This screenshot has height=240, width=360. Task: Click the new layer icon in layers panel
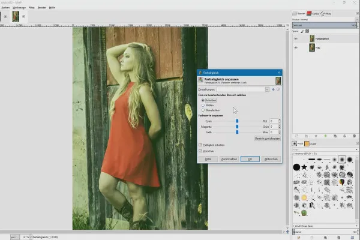[296, 136]
